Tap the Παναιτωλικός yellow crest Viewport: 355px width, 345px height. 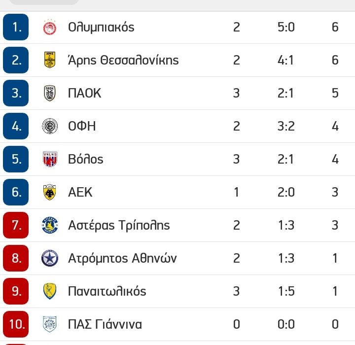coord(50,291)
